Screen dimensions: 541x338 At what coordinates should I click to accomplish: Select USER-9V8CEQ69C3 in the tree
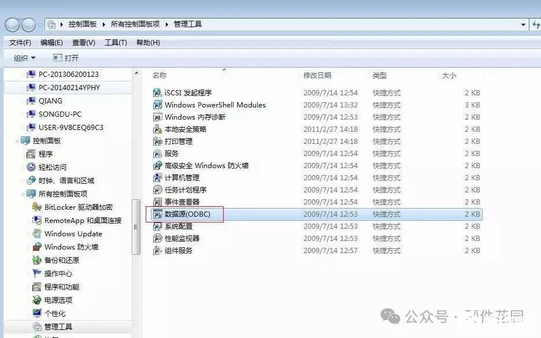[71, 128]
